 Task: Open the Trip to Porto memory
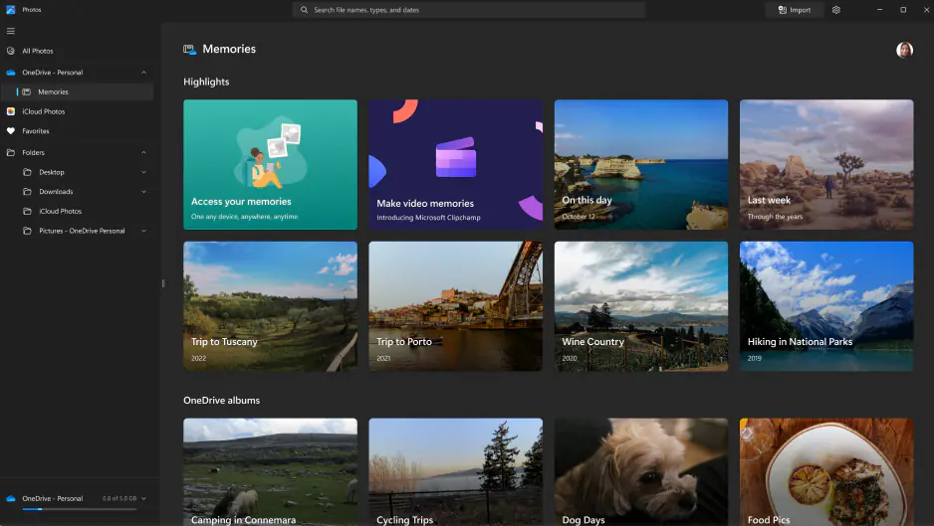pyautogui.click(x=456, y=306)
